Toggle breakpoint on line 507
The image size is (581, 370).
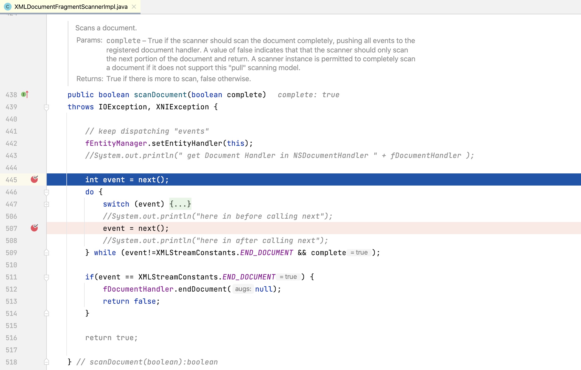[34, 228]
